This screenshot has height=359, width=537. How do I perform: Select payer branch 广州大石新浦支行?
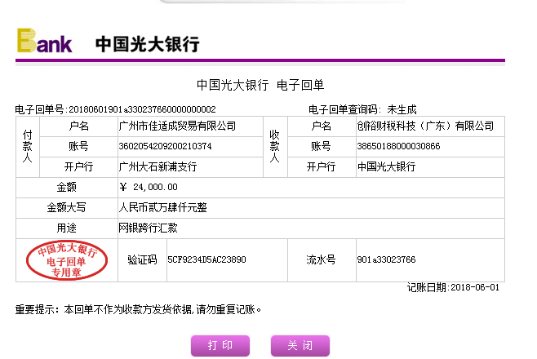(158, 167)
